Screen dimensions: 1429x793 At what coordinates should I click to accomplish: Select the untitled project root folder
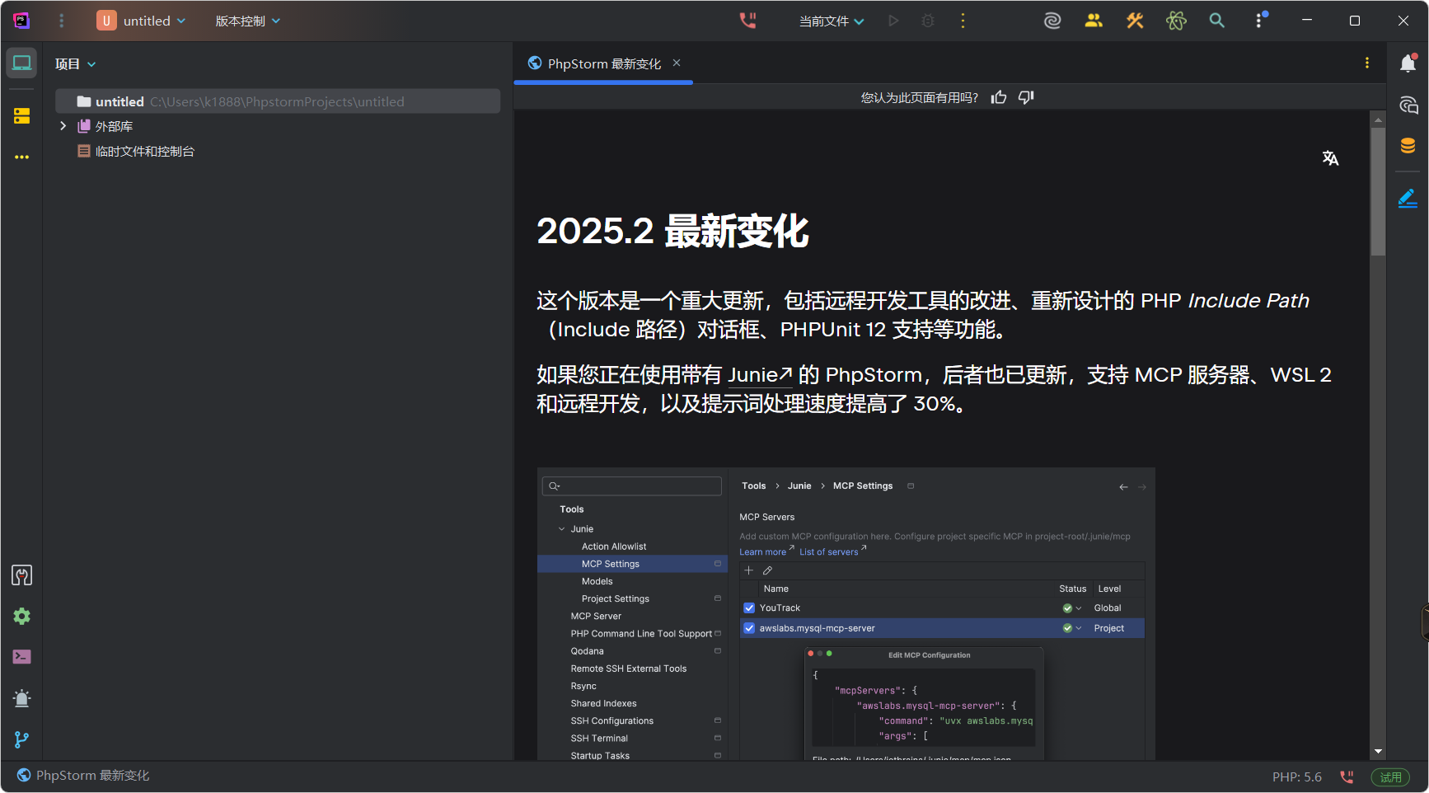click(278, 101)
